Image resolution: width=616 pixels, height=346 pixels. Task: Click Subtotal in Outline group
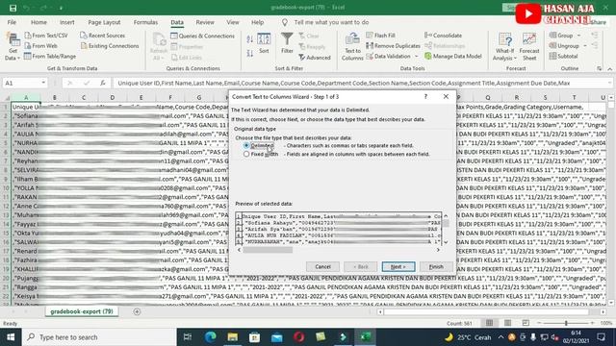[x=563, y=56]
